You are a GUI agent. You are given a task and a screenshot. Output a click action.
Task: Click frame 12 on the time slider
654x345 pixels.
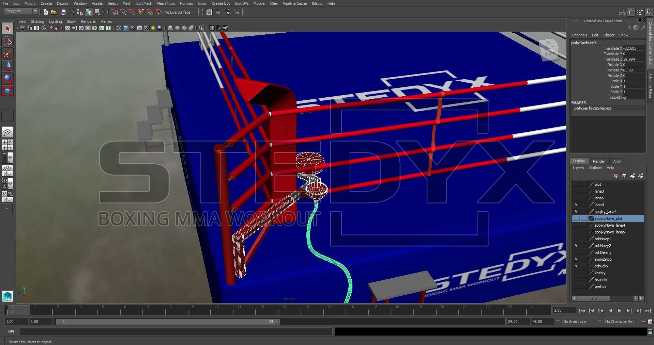tap(262, 310)
